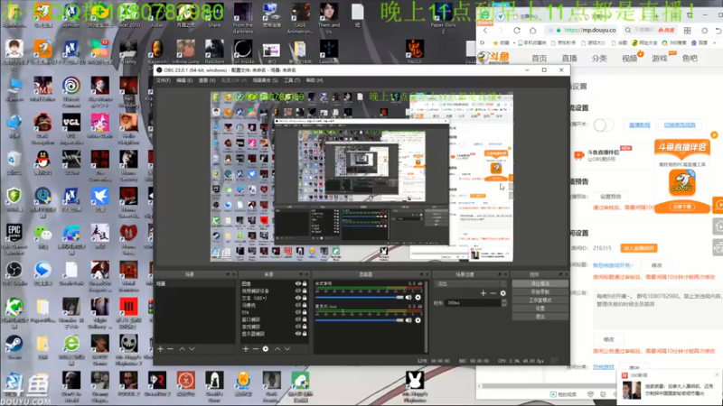Open the 直播教程 link on Douyu

click(x=640, y=125)
